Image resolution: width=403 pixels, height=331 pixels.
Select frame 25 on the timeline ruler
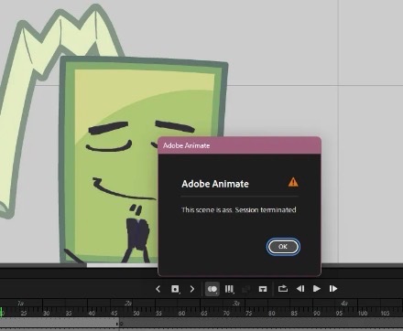24,313
